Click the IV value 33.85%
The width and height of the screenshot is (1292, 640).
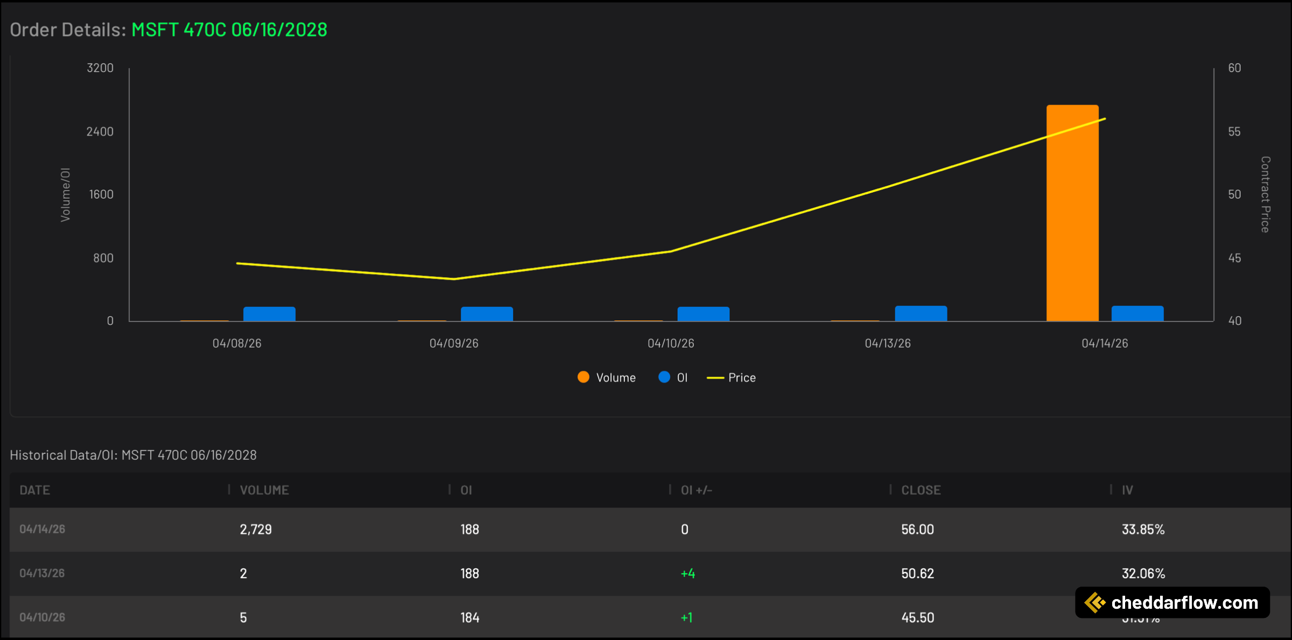coord(1143,529)
